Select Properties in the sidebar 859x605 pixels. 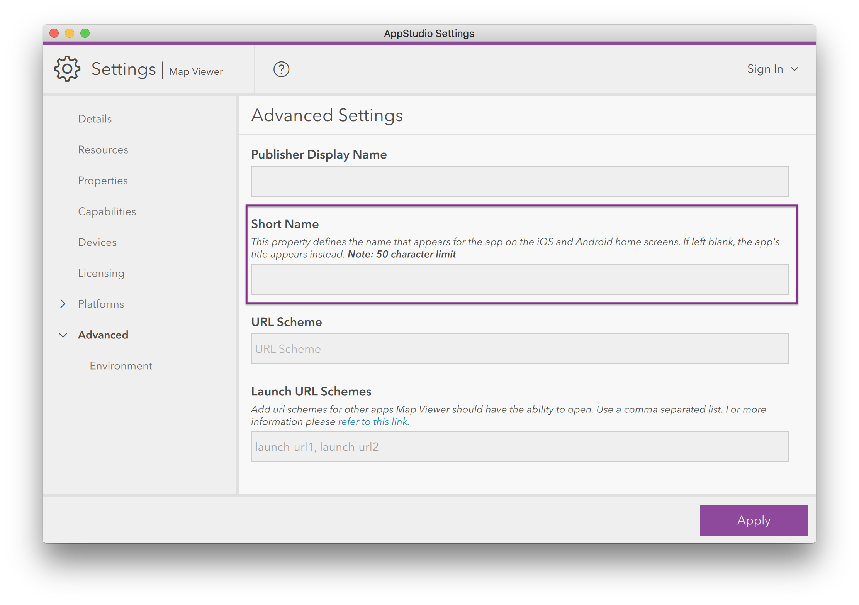pos(103,181)
